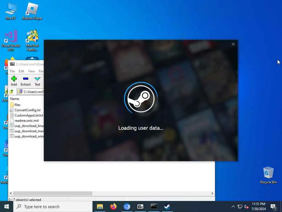Sort by the Name column header
This screenshot has width=282, height=212.
[x=15, y=99]
